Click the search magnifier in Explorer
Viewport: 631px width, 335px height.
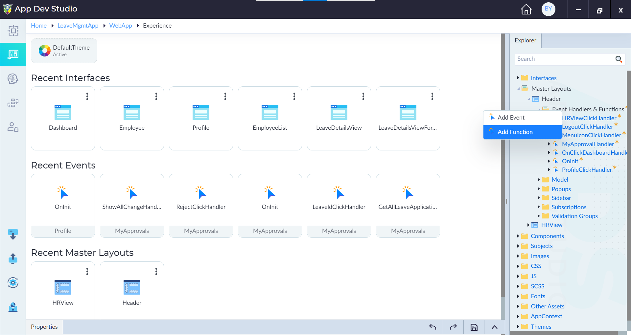tap(619, 59)
